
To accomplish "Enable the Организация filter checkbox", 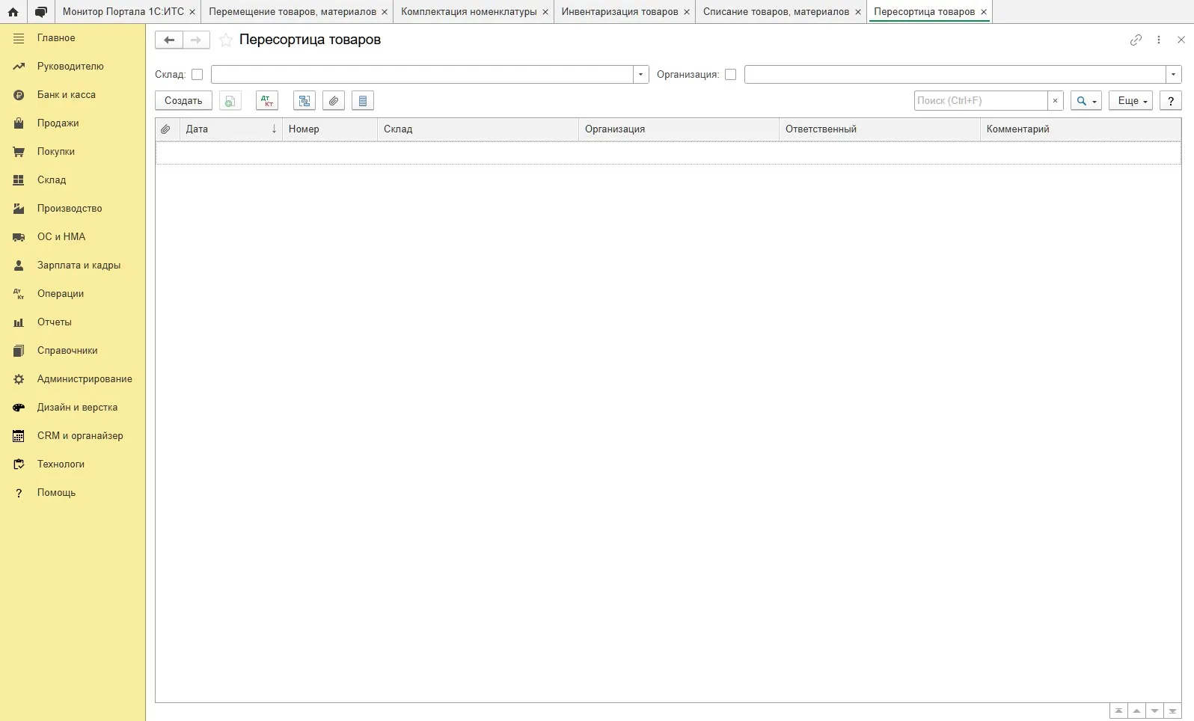I will point(731,75).
